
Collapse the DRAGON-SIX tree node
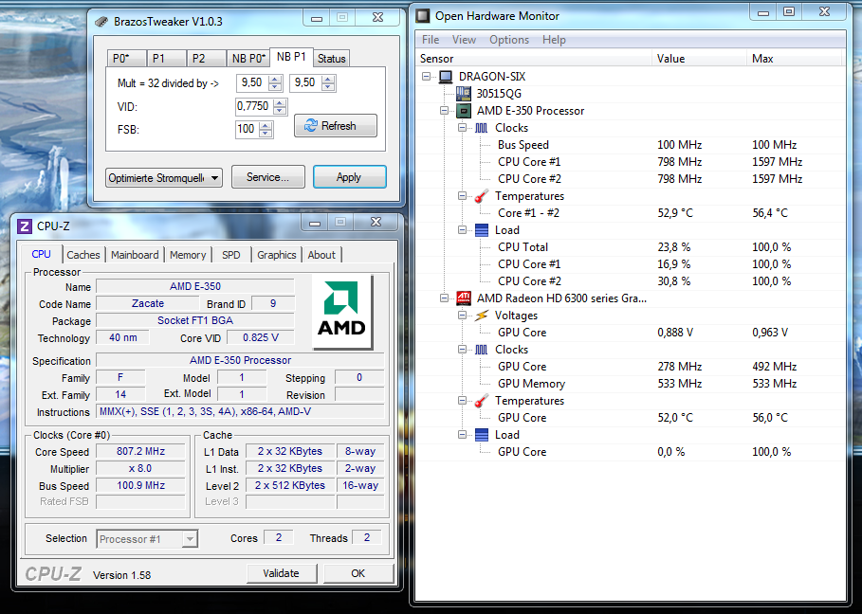(x=426, y=77)
